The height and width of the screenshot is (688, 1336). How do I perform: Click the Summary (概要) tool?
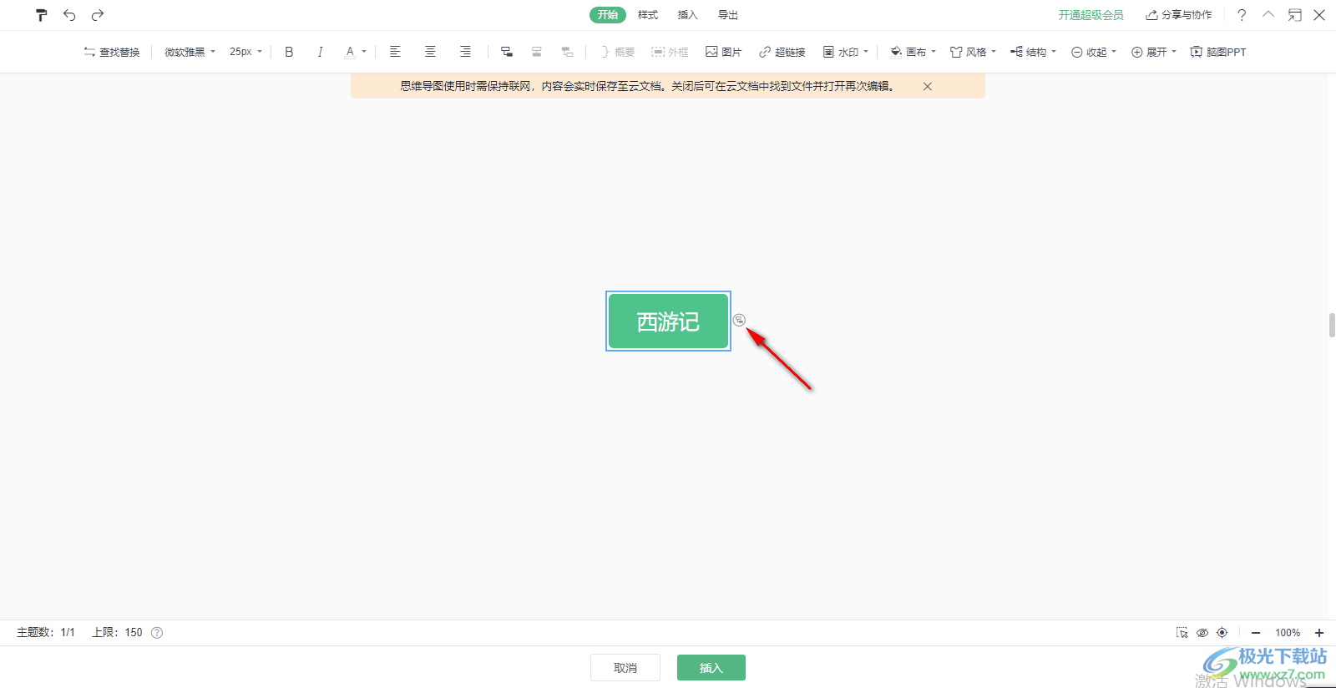point(617,52)
